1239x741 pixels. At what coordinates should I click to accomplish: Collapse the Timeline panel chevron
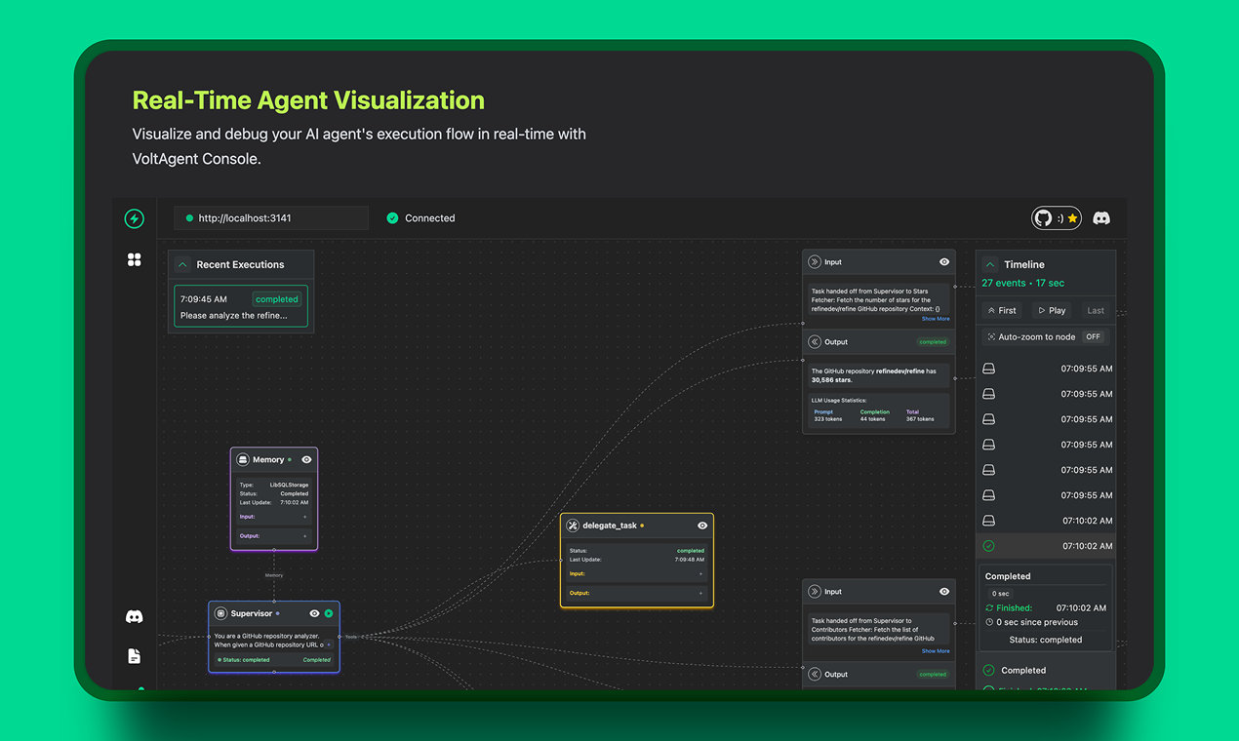990,264
